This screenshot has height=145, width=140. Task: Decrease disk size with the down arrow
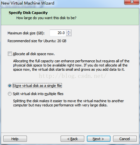click(68, 34)
